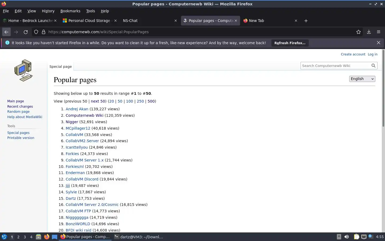Open Random page from the sidebar
Image resolution: width=385 pixels, height=241 pixels.
click(x=18, y=112)
